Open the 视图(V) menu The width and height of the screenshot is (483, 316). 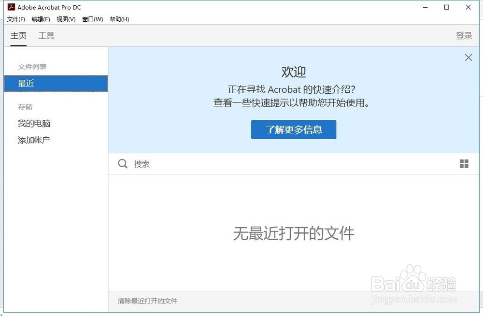pos(66,19)
